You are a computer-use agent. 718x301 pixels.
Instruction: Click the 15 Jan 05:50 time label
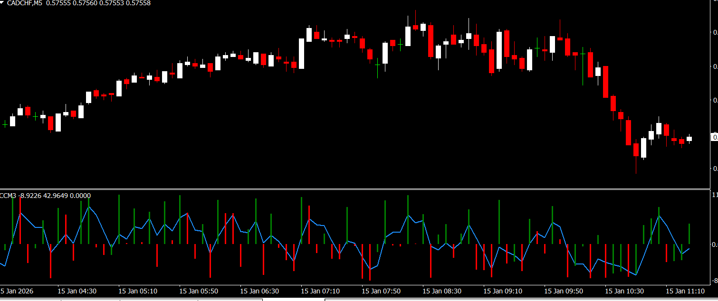pos(199,291)
